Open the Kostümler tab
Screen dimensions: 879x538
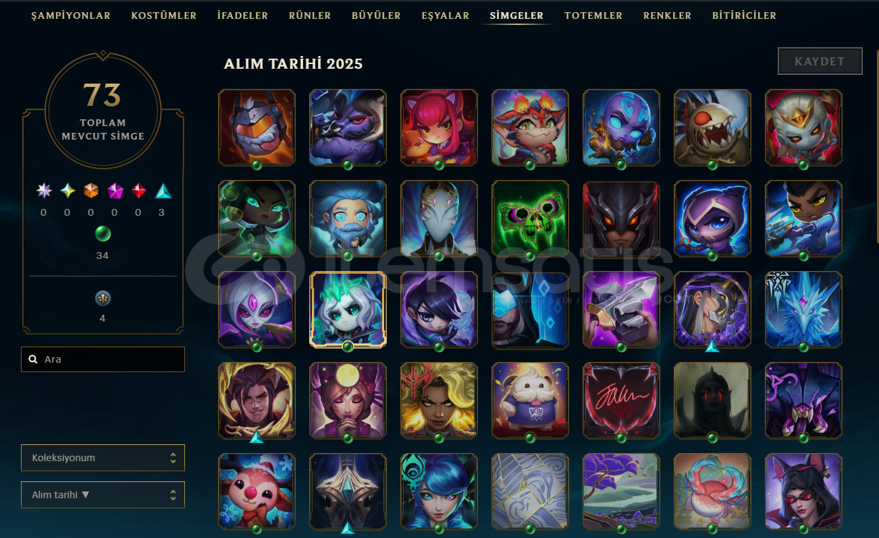(x=164, y=16)
